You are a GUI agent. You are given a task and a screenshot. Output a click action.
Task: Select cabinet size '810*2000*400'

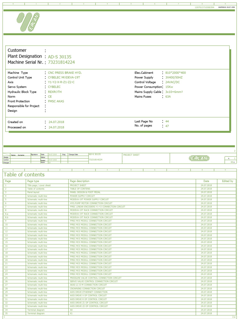[176, 73]
